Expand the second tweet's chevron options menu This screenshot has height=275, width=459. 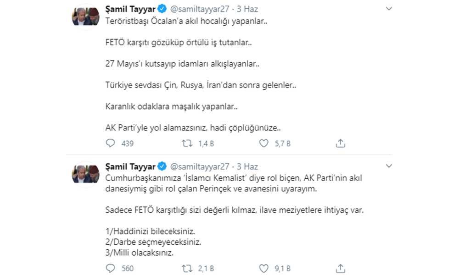coord(389,165)
